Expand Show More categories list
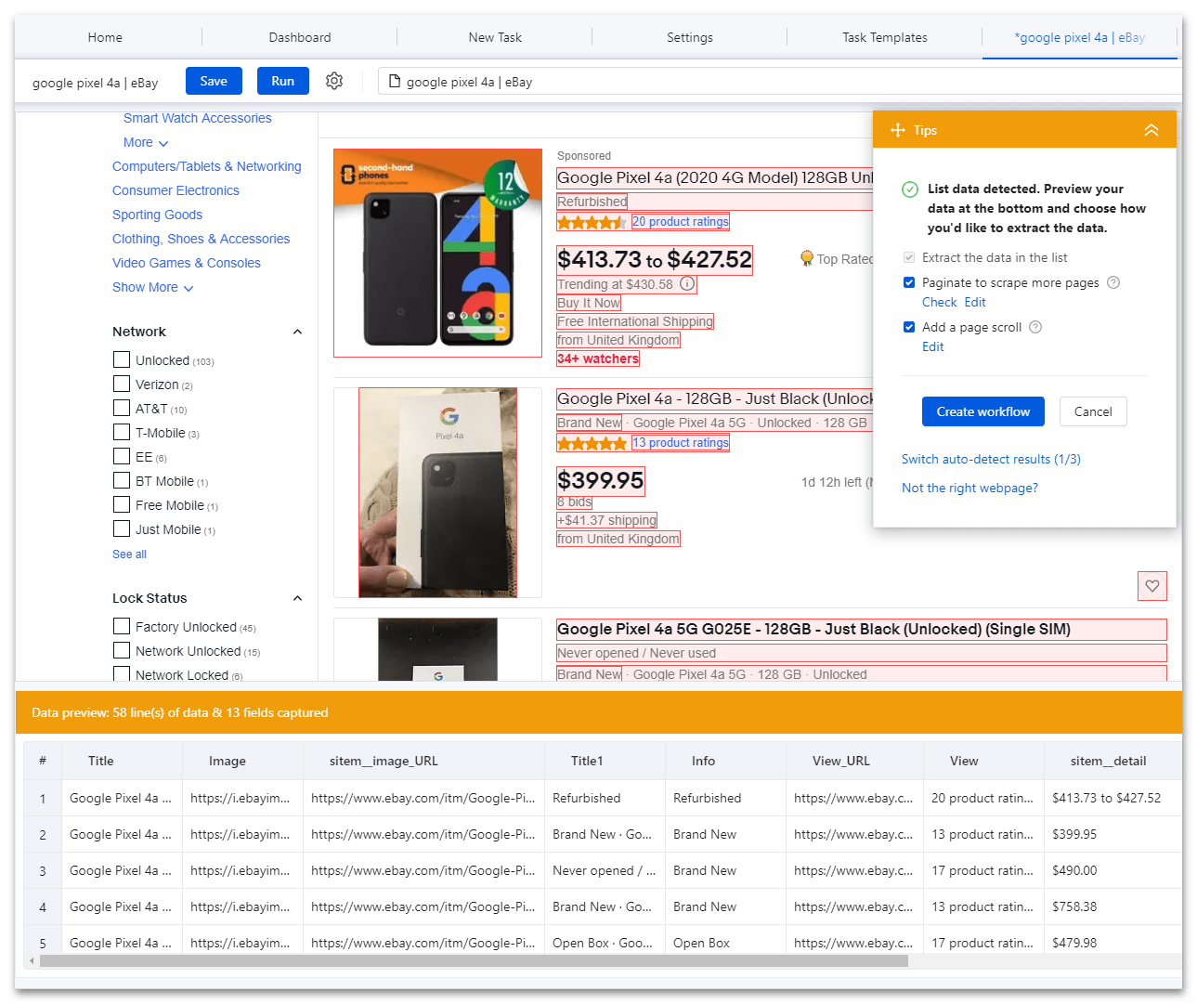 153,287
